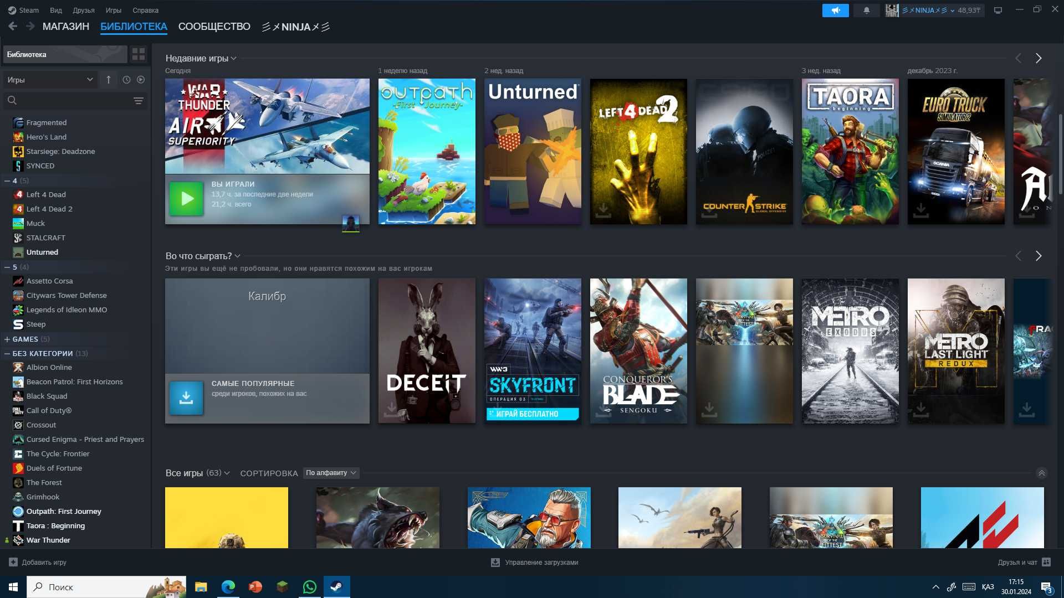This screenshot has height=598, width=1064.
Task: Click the Управление загрузками link
Action: tap(541, 562)
